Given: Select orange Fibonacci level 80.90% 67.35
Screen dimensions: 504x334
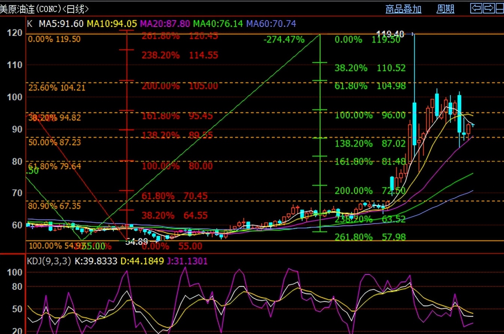Looking at the screenshot, I should pyautogui.click(x=54, y=206).
